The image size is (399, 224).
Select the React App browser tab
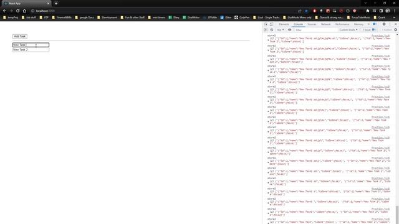26,4
